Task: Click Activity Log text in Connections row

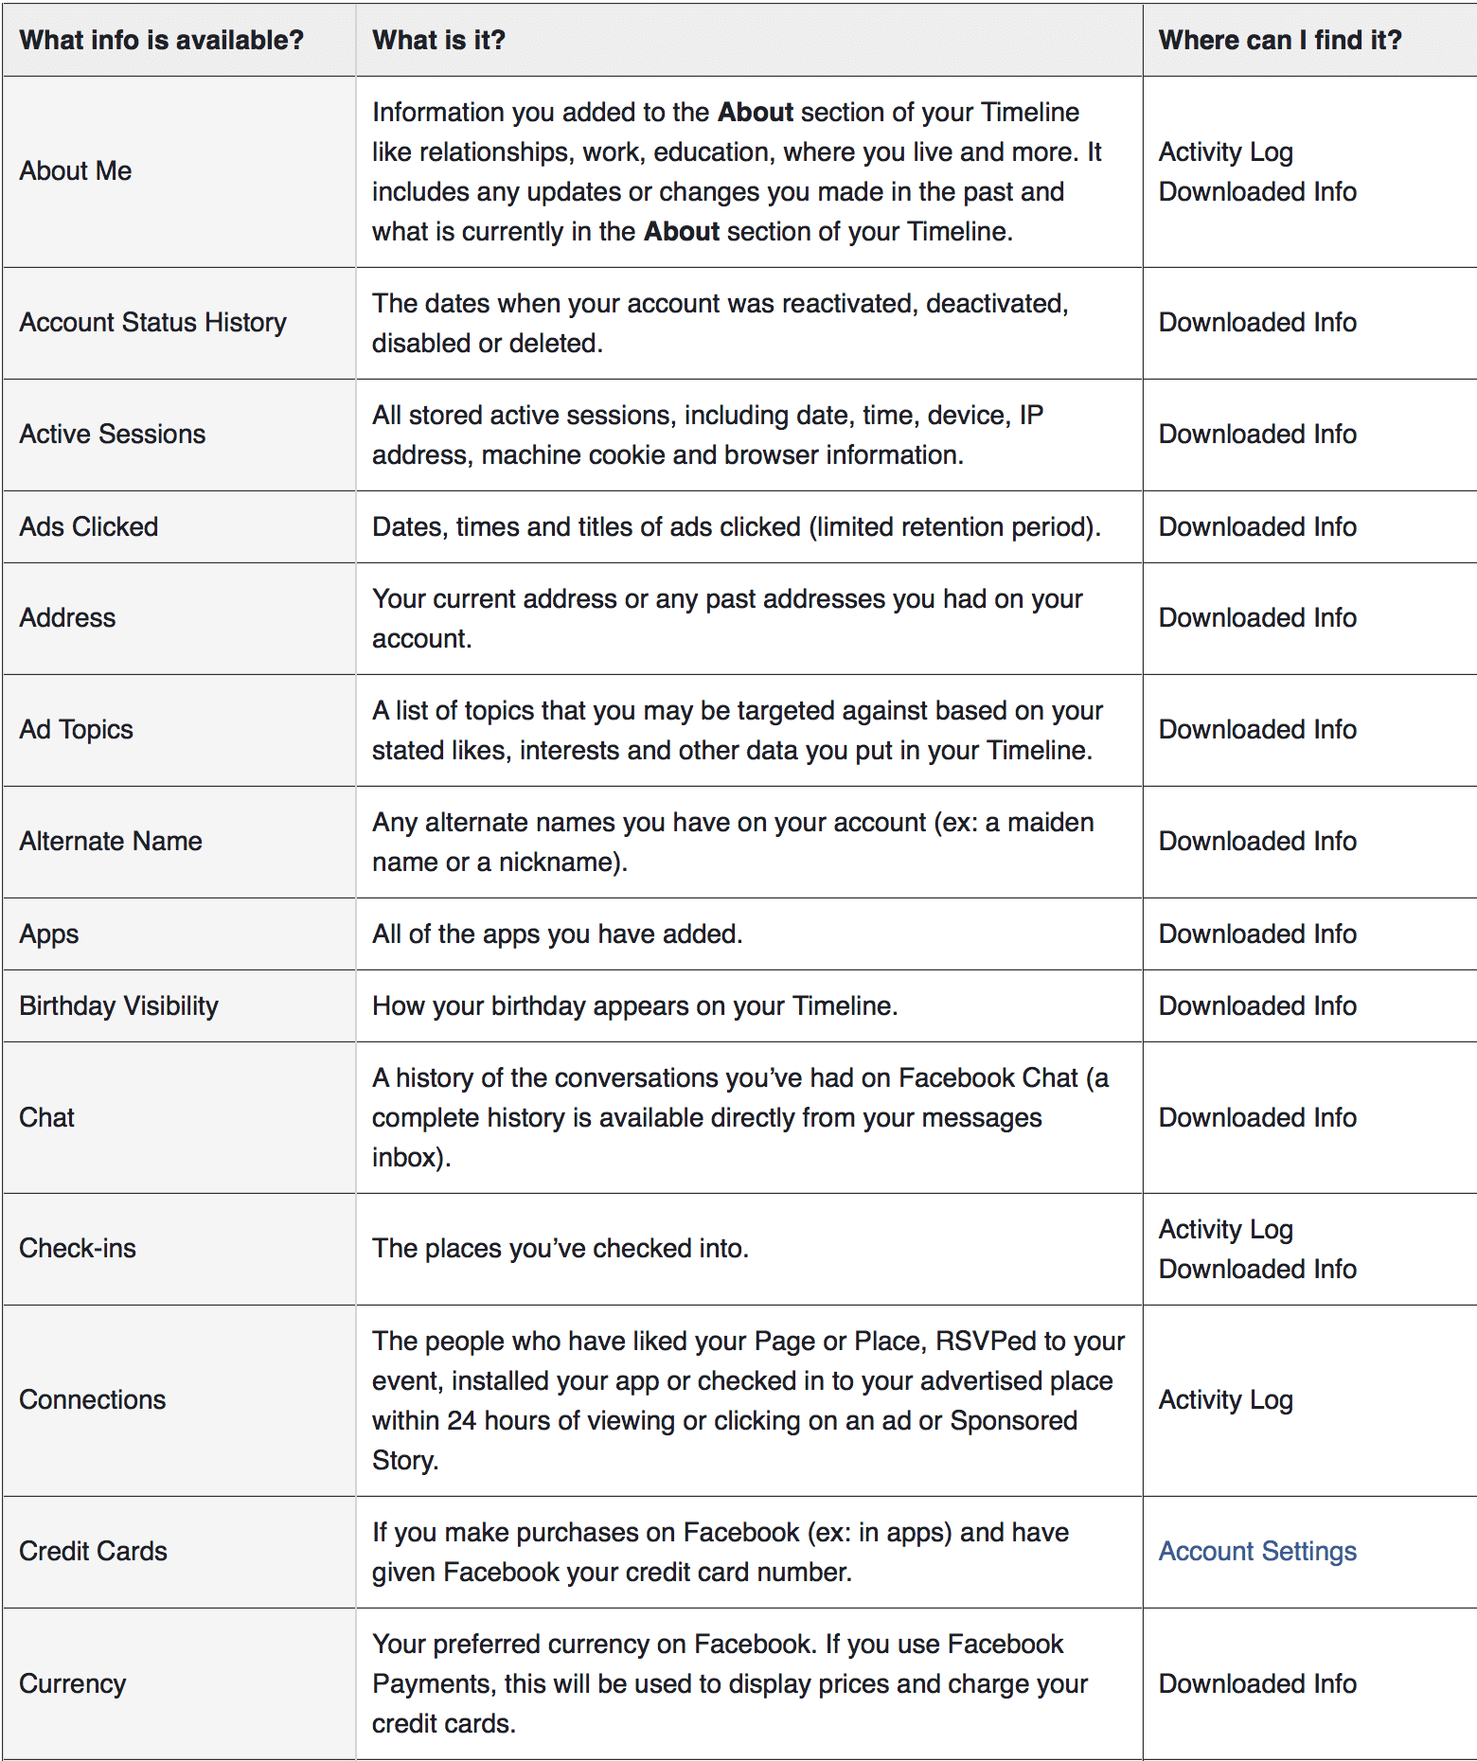Action: (1226, 1400)
